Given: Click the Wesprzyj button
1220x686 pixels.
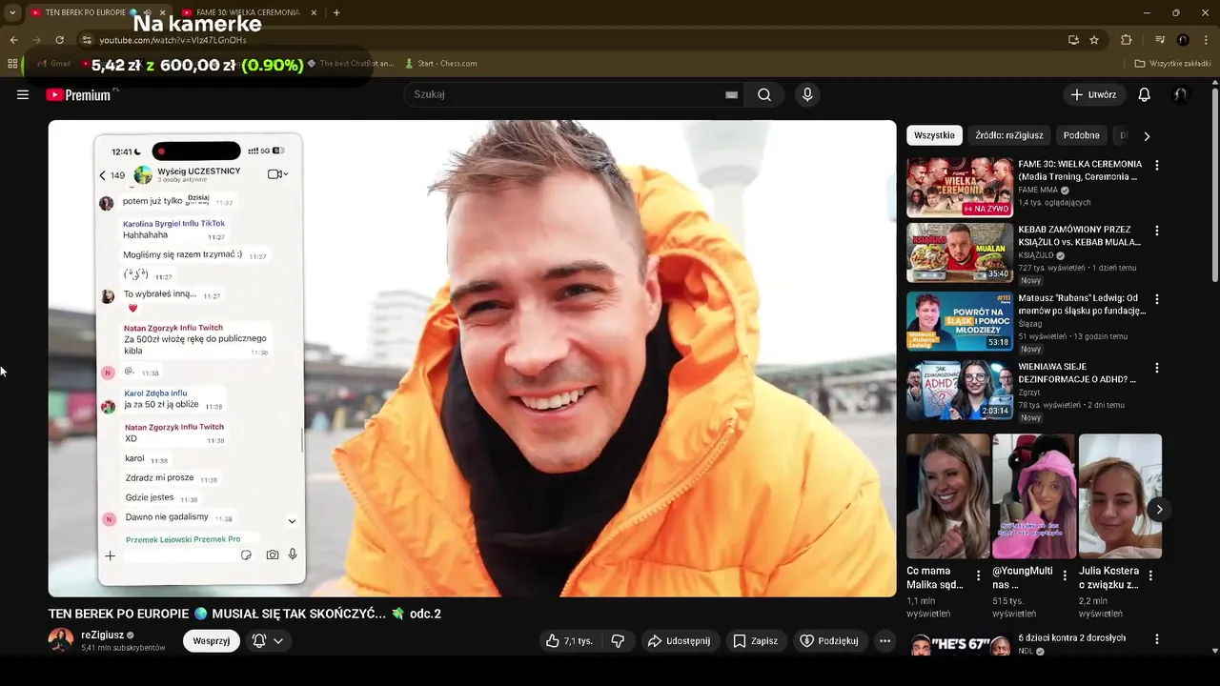Looking at the screenshot, I should 212,641.
